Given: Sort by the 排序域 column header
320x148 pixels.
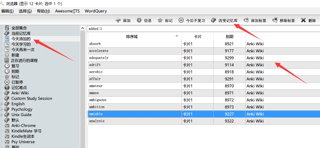Looking at the screenshot, I should point(132,37).
